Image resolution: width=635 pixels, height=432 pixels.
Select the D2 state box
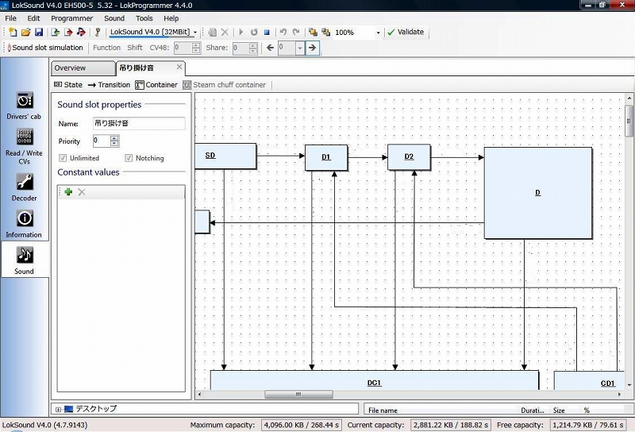click(x=409, y=156)
